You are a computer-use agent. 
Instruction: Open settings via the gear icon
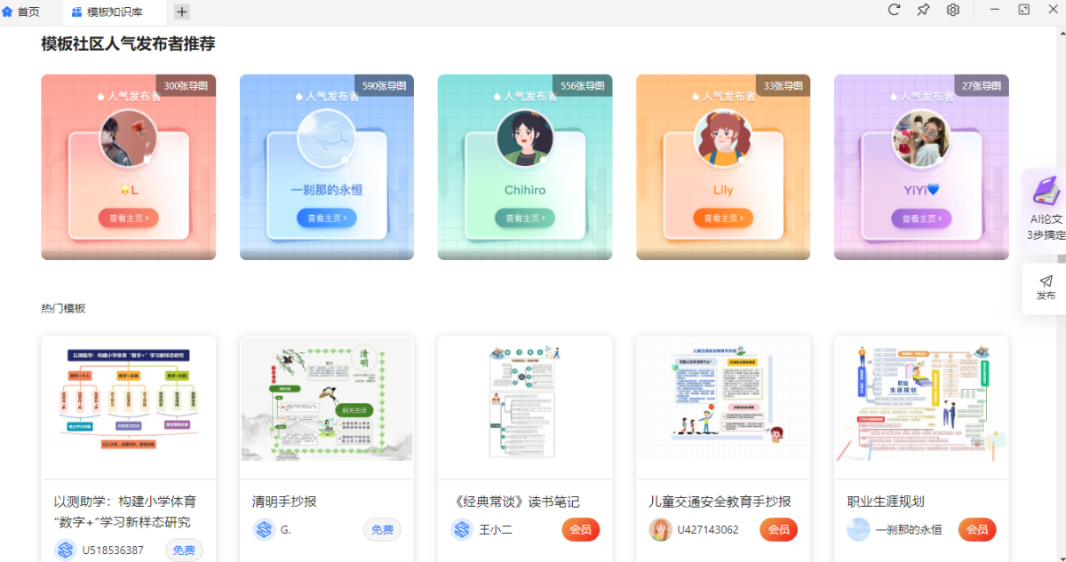point(952,10)
